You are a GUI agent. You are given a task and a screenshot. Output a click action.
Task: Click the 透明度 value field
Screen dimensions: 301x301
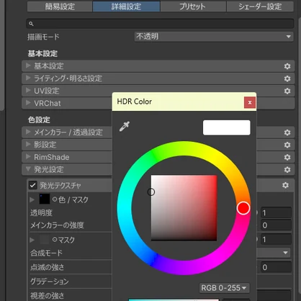[x=276, y=212]
